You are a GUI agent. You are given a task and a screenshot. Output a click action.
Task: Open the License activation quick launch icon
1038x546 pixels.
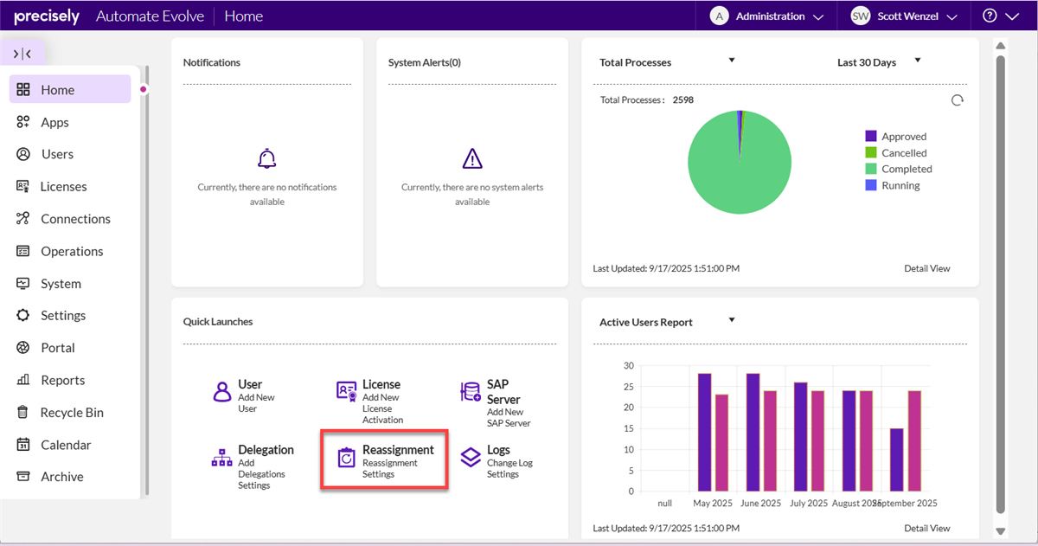[346, 391]
